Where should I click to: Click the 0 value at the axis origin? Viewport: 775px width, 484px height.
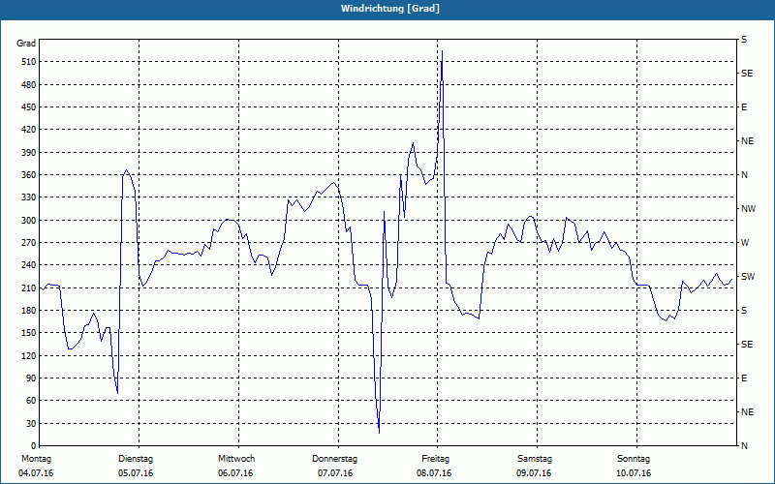click(x=33, y=446)
